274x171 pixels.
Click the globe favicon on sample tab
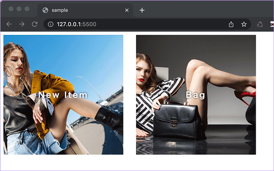click(x=45, y=10)
